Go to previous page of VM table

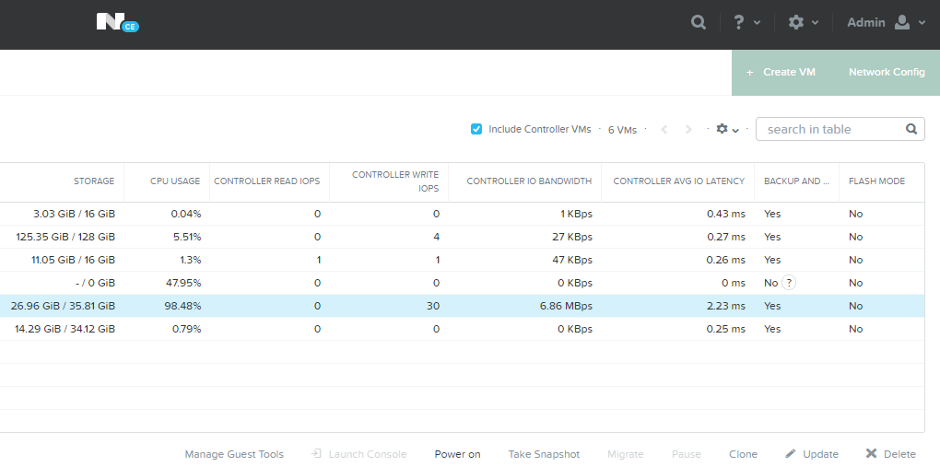click(664, 130)
